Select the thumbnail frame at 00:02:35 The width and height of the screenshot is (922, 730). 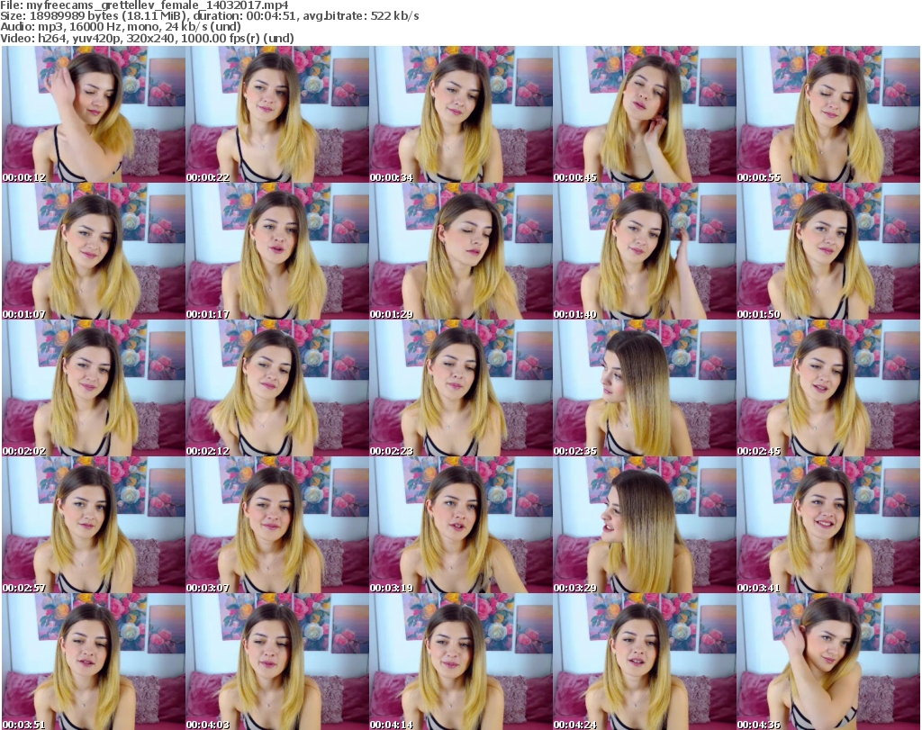click(x=645, y=388)
